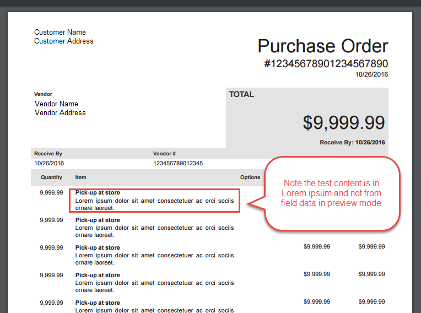Viewport: 421px width, 313px height.
Task: Click the Vendor # column header
Action: 164,154
